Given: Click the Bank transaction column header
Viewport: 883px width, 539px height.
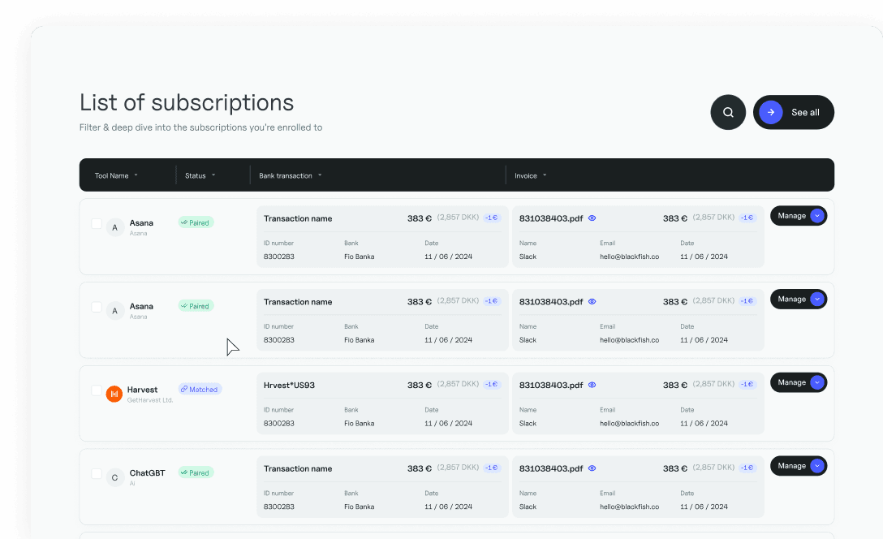Looking at the screenshot, I should [x=290, y=175].
